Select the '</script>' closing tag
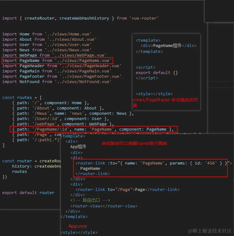234x236 pixels. tap(147, 78)
